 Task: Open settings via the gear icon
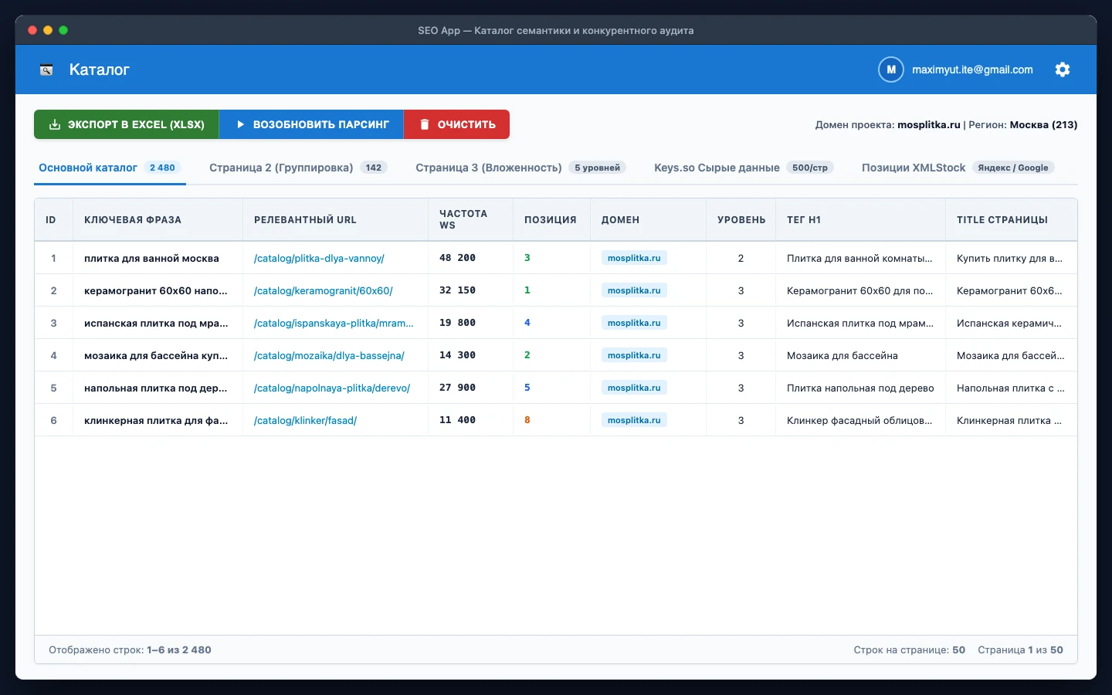click(1063, 69)
